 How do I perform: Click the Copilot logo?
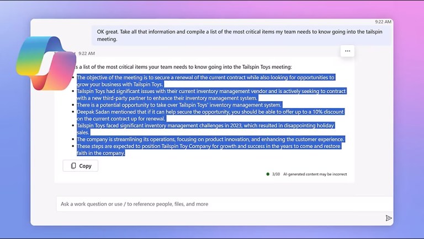tap(46, 63)
